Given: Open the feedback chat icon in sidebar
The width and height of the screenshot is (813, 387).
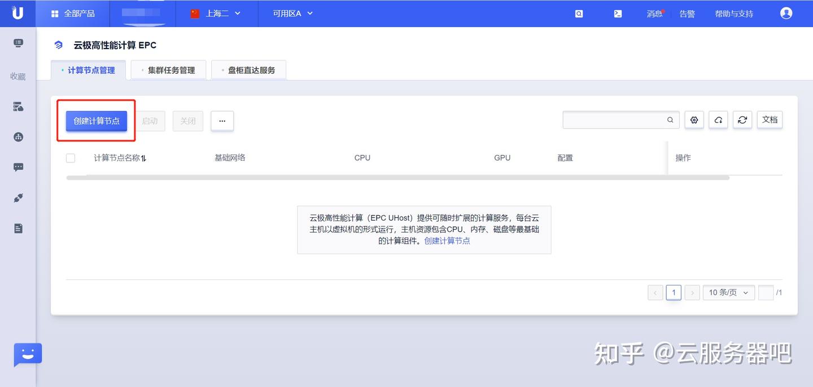Looking at the screenshot, I should [x=18, y=166].
